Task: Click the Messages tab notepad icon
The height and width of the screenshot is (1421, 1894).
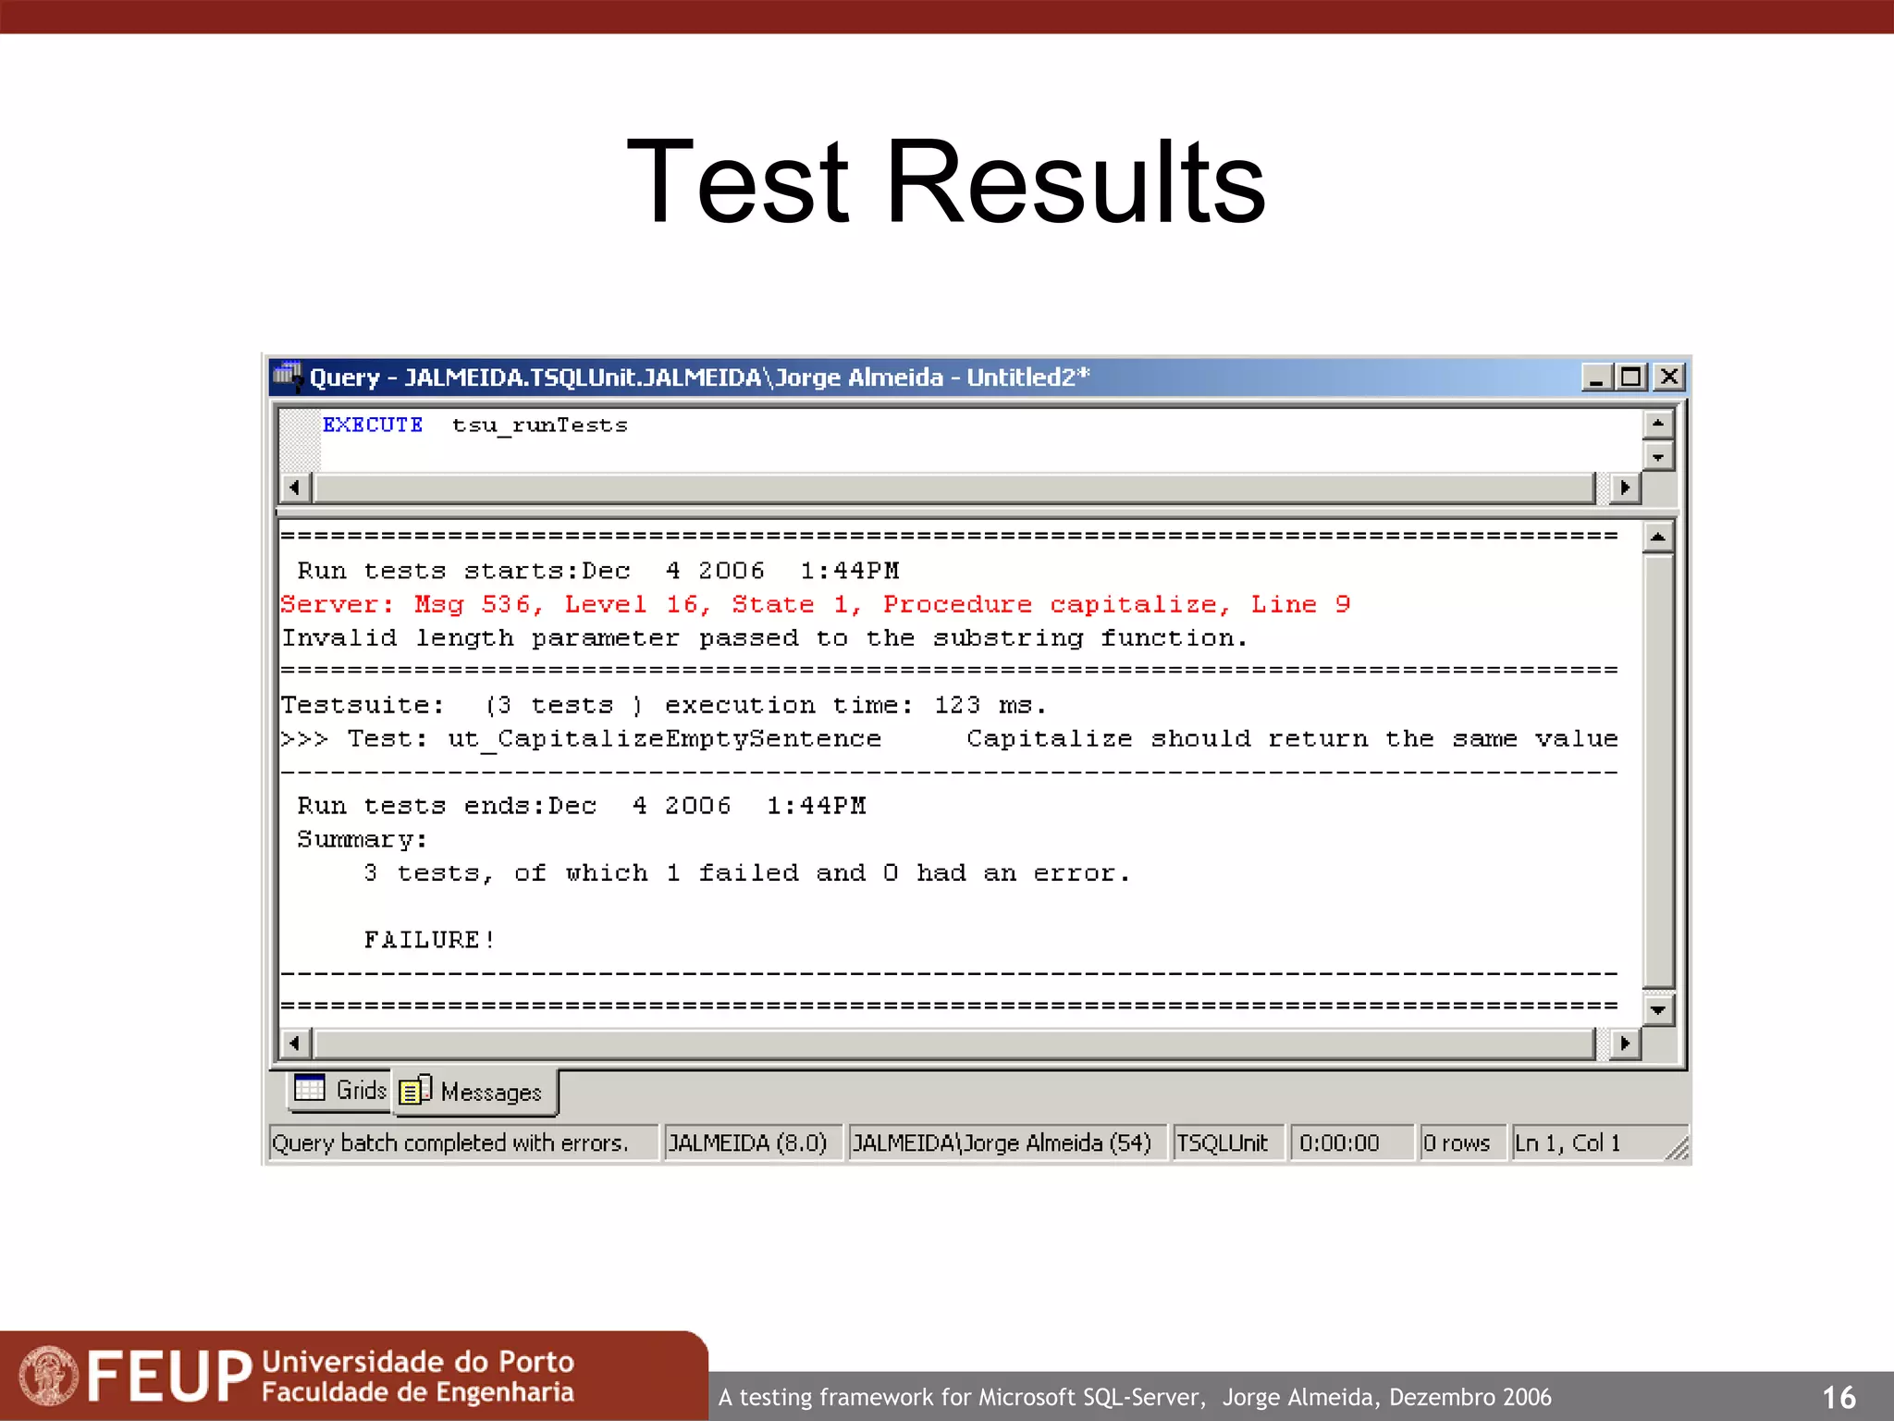Action: pos(415,1091)
